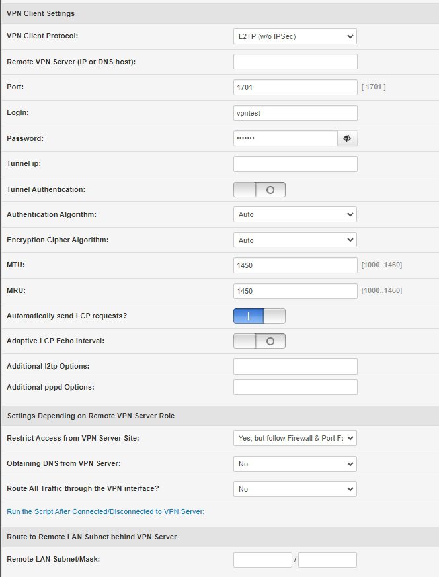Viewport: 439px width, 577px height.
Task: Click the Remote LAN Subnet address field
Action: point(262,560)
